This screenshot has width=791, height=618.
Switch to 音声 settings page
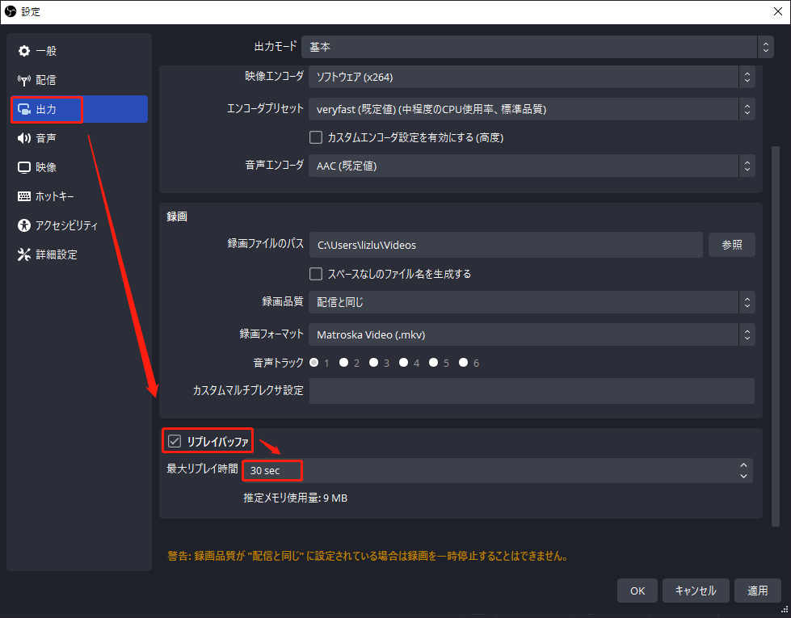click(x=79, y=138)
